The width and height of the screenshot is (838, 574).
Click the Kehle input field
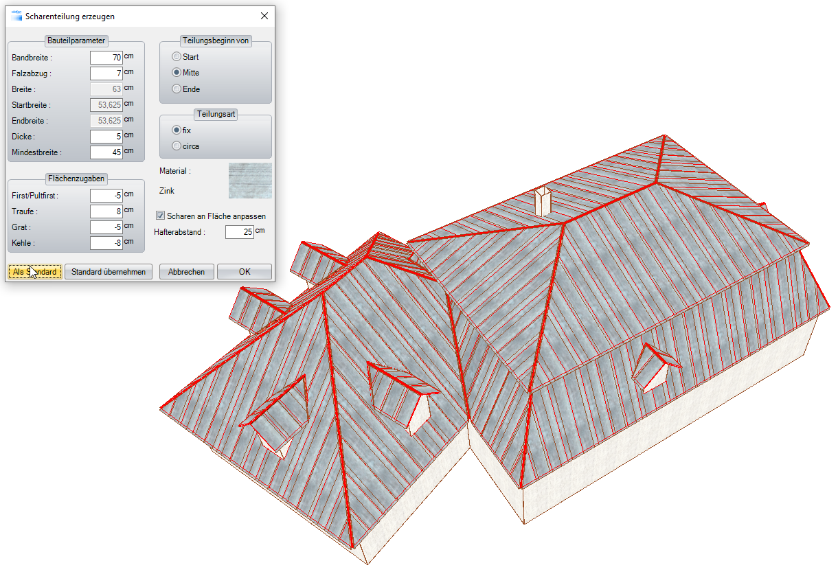106,243
